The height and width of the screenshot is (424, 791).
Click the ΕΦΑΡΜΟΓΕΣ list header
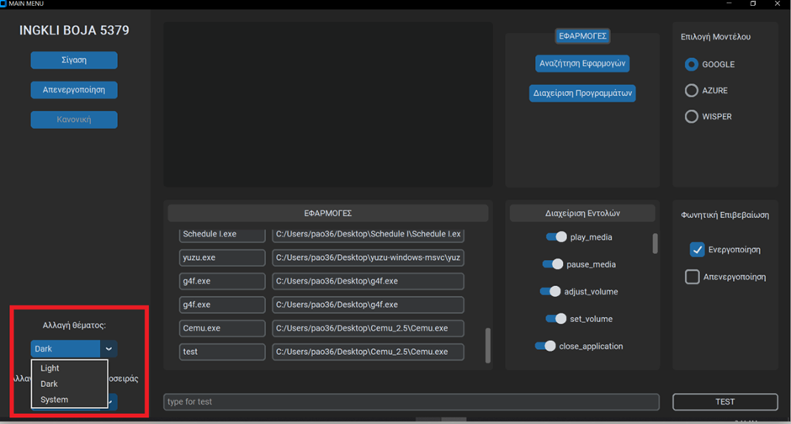click(328, 213)
